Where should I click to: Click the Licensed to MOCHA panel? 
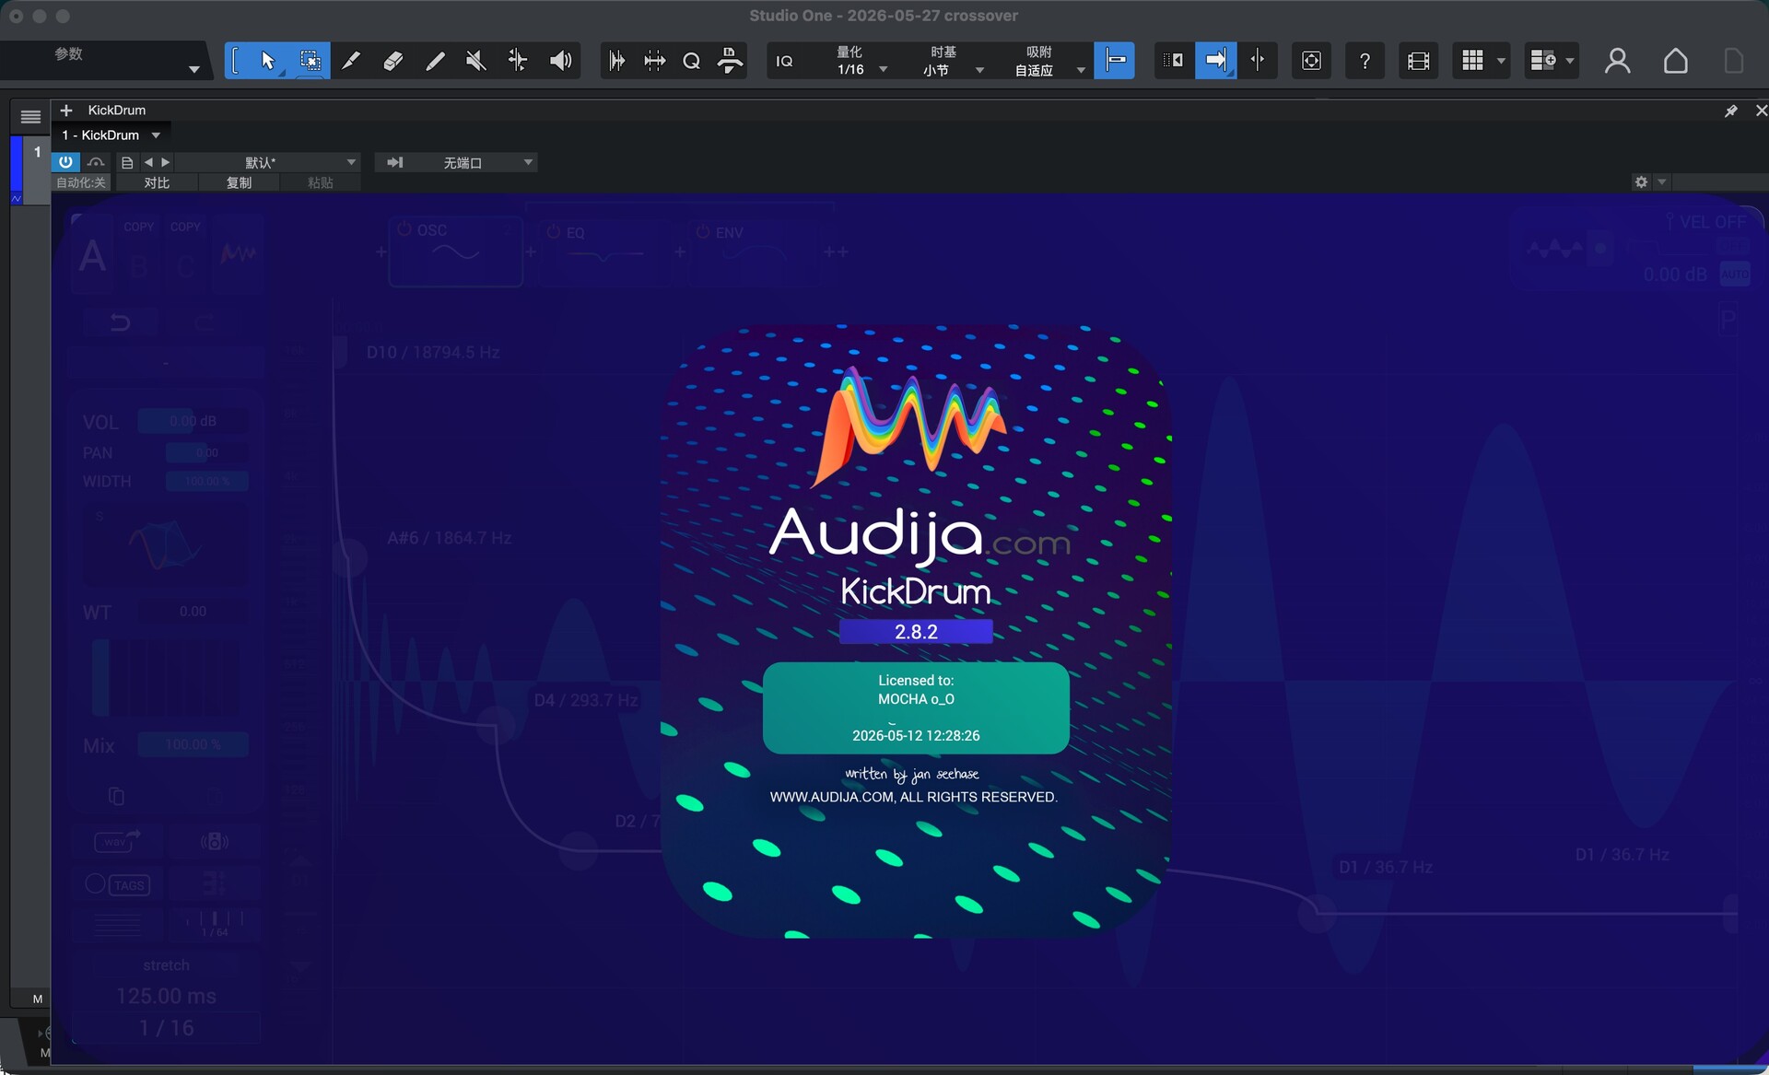[x=916, y=707]
